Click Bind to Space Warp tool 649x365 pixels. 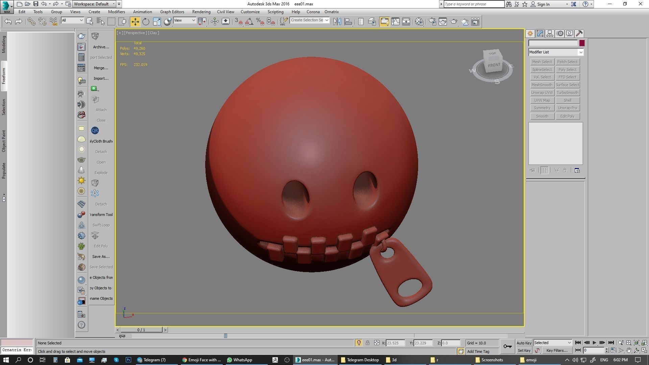click(x=53, y=22)
